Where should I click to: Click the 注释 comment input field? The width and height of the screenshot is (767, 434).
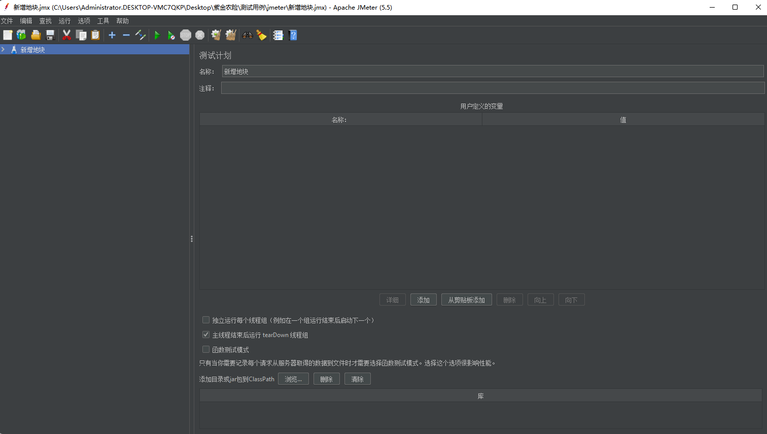coord(492,88)
